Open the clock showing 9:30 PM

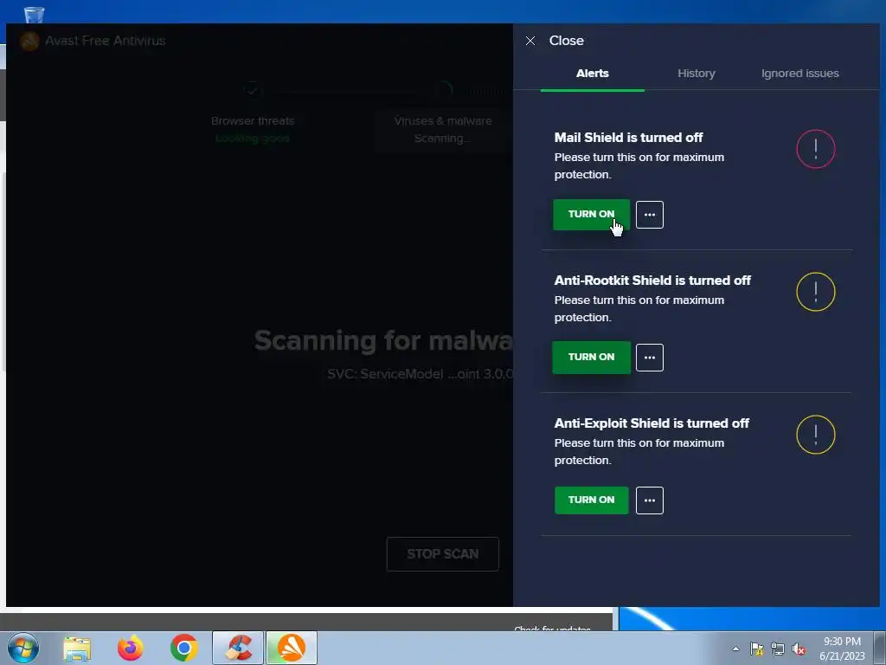click(x=842, y=649)
